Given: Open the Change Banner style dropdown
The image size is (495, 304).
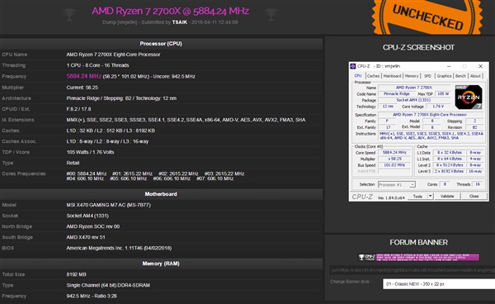Looking at the screenshot, I should tap(439, 284).
